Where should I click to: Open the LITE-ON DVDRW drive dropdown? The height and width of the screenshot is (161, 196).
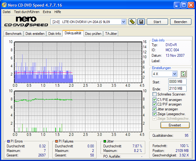coord(123,22)
